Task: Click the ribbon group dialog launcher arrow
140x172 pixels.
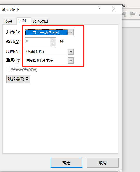Action: (124, 5)
